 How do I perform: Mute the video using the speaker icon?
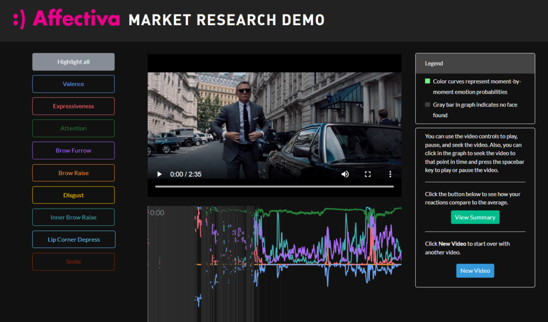click(x=345, y=174)
